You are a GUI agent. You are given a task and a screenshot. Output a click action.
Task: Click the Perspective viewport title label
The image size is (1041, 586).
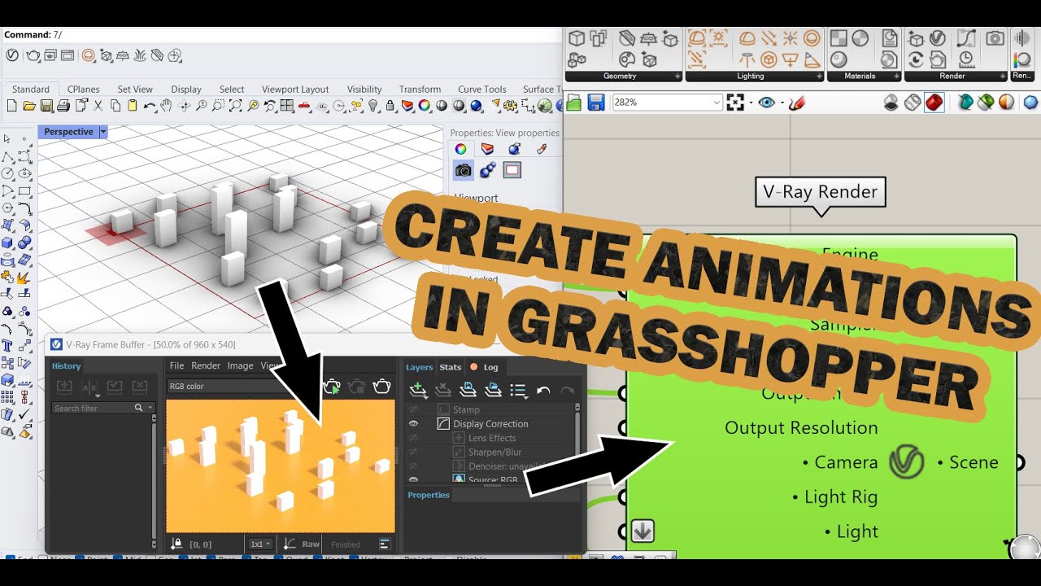68,132
